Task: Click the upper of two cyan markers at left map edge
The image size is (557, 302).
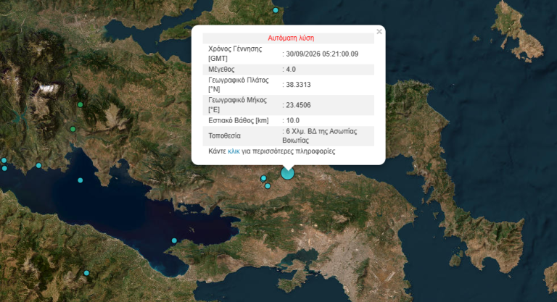Action: 4,160
